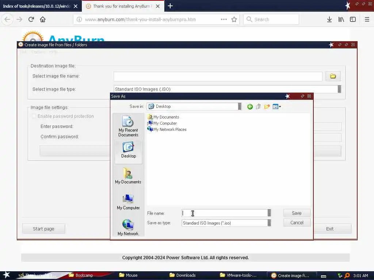Click the URL address bar text

pyautogui.click(x=140, y=20)
